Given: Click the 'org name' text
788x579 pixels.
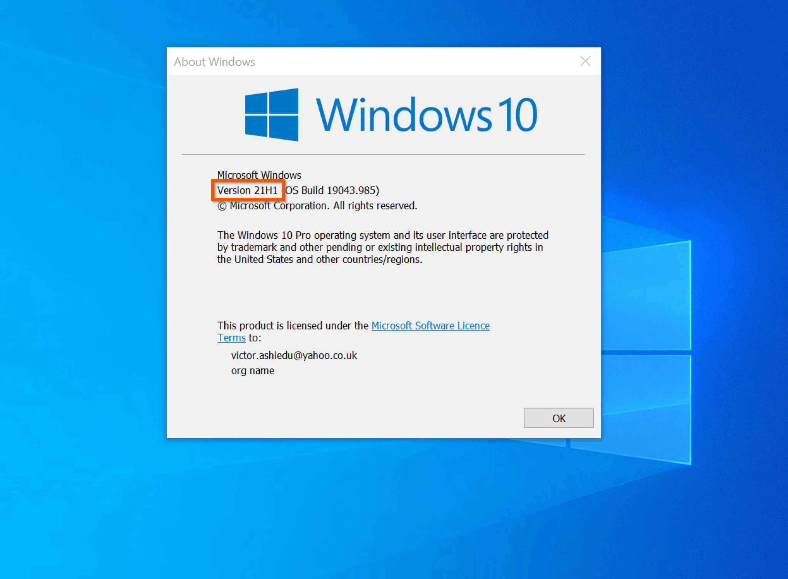Looking at the screenshot, I should click(252, 371).
